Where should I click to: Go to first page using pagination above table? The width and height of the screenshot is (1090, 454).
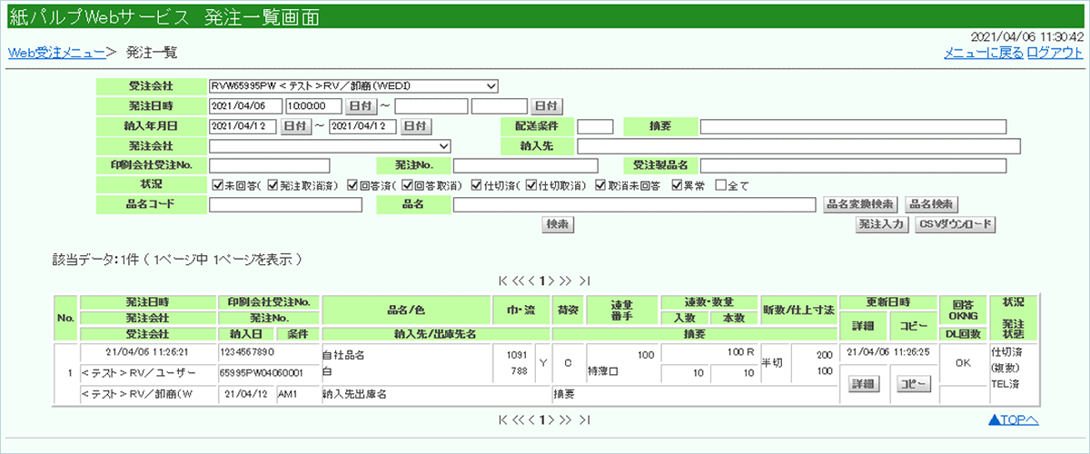[503, 281]
